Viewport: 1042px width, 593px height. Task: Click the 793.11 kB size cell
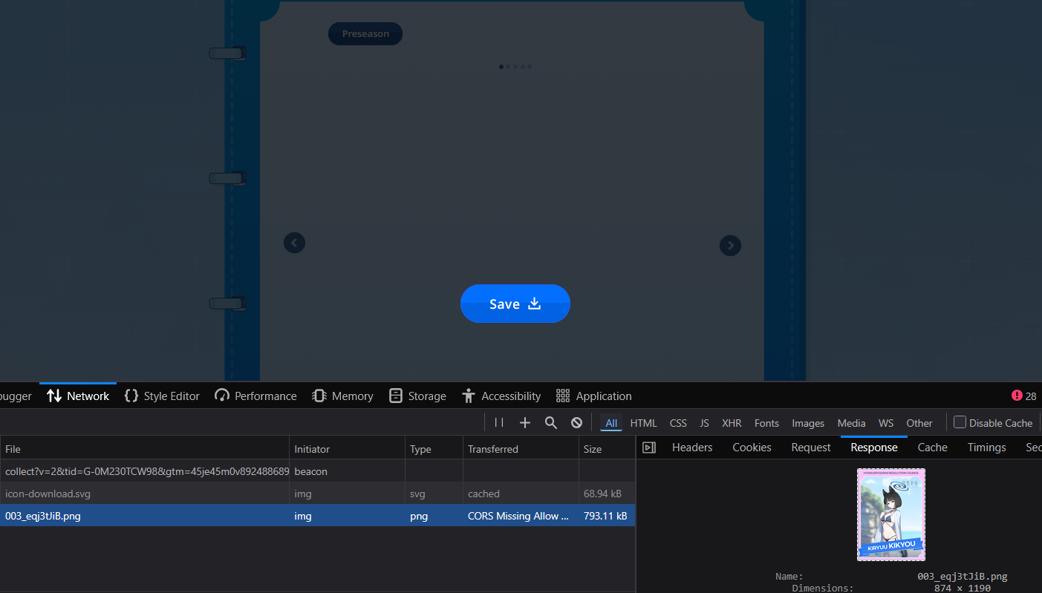click(605, 516)
